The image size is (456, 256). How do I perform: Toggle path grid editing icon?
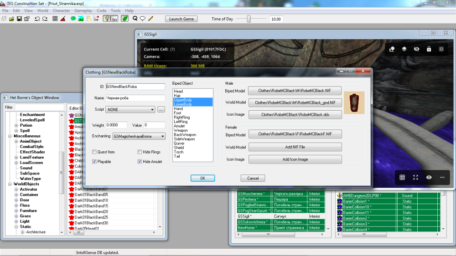pos(89,19)
